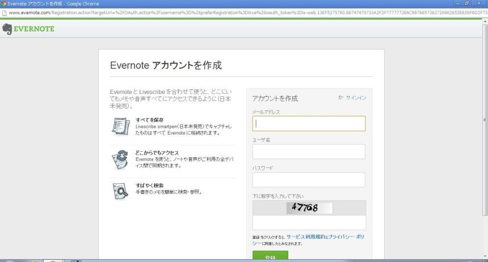This screenshot has height=262, width=488.
Task: Click the sync icon beside どこからでもアクセス
Action: pyautogui.click(x=120, y=160)
